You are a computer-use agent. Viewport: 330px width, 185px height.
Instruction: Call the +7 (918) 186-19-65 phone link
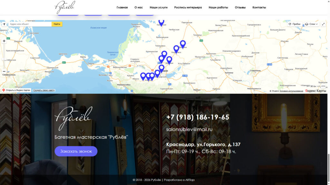(198, 117)
